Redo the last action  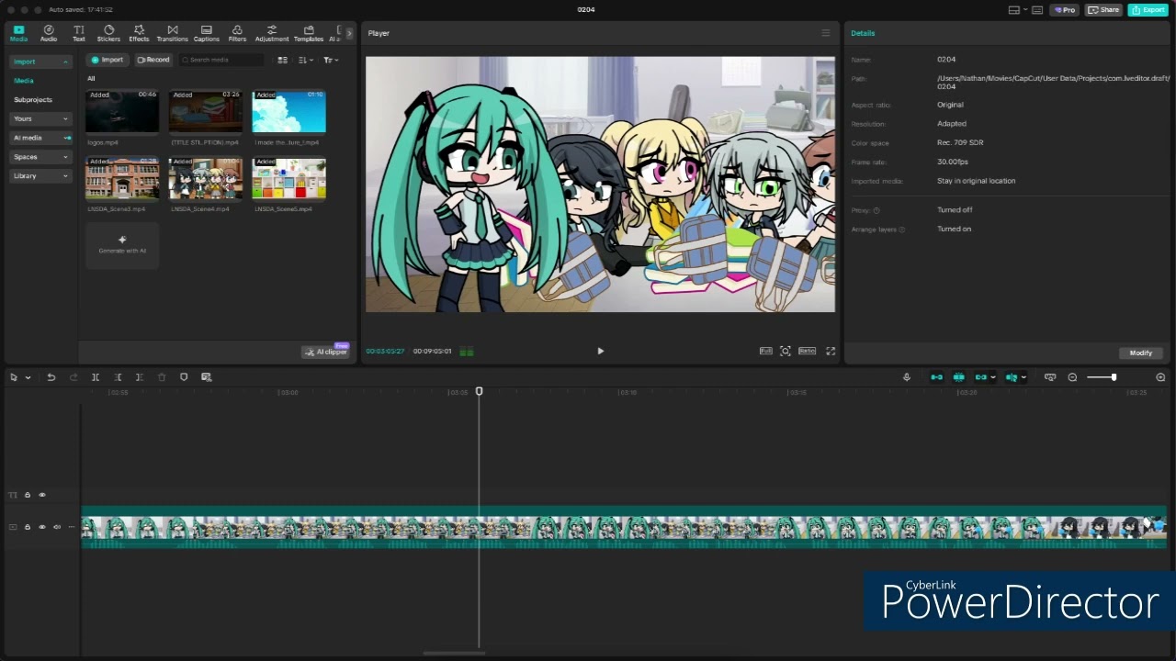[x=73, y=377]
